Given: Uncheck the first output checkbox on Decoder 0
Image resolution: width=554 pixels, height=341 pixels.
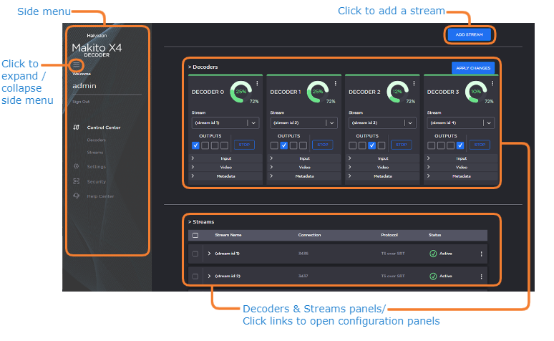Looking at the screenshot, I should coord(195,145).
